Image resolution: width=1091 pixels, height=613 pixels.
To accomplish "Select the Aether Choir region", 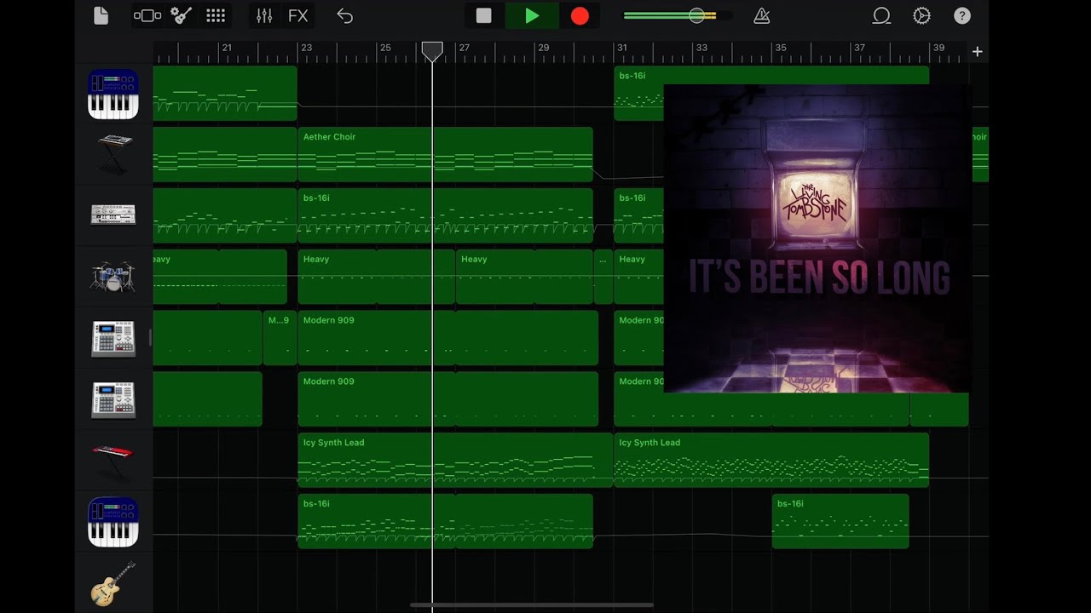I will click(x=445, y=154).
